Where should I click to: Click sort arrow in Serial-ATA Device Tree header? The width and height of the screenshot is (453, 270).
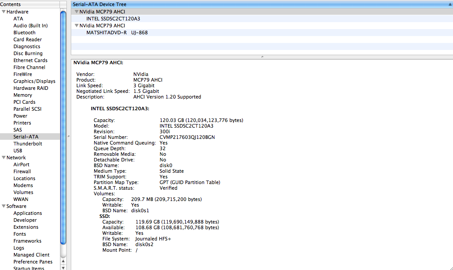point(450,4)
